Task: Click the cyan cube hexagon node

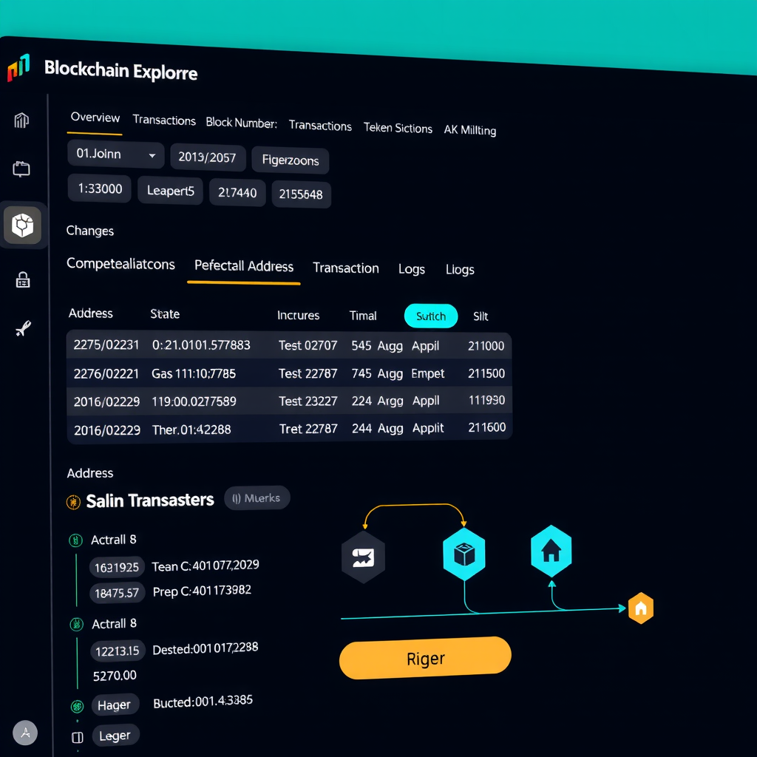Action: (464, 554)
